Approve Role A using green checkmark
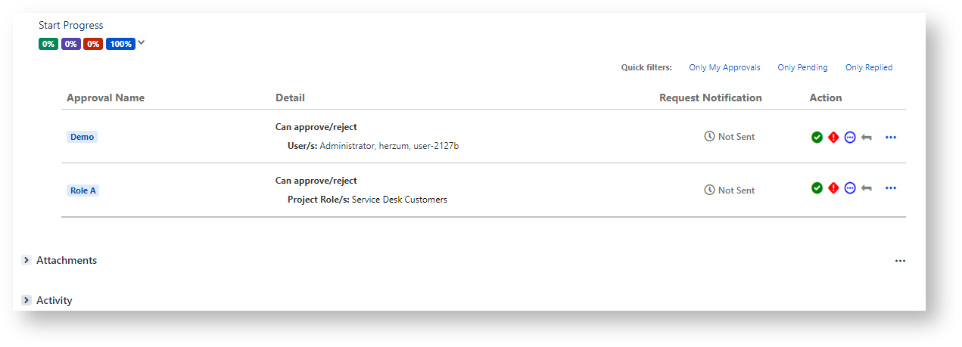This screenshot has width=962, height=347. coord(817,188)
